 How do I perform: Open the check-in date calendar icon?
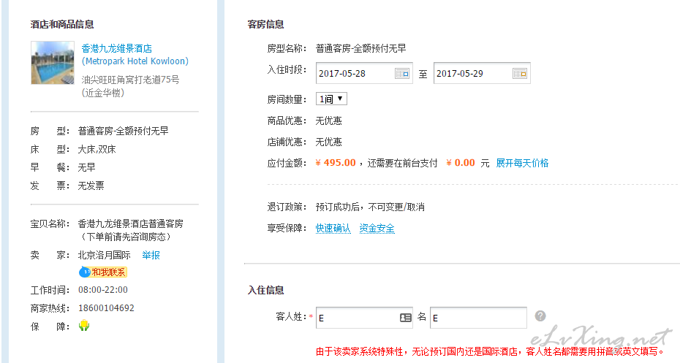402,74
